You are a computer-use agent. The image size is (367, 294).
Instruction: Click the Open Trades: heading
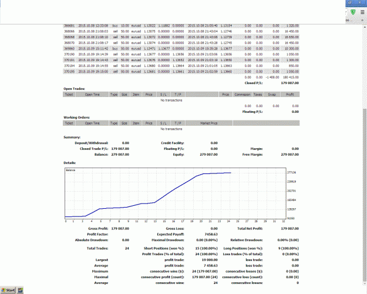(x=74, y=89)
